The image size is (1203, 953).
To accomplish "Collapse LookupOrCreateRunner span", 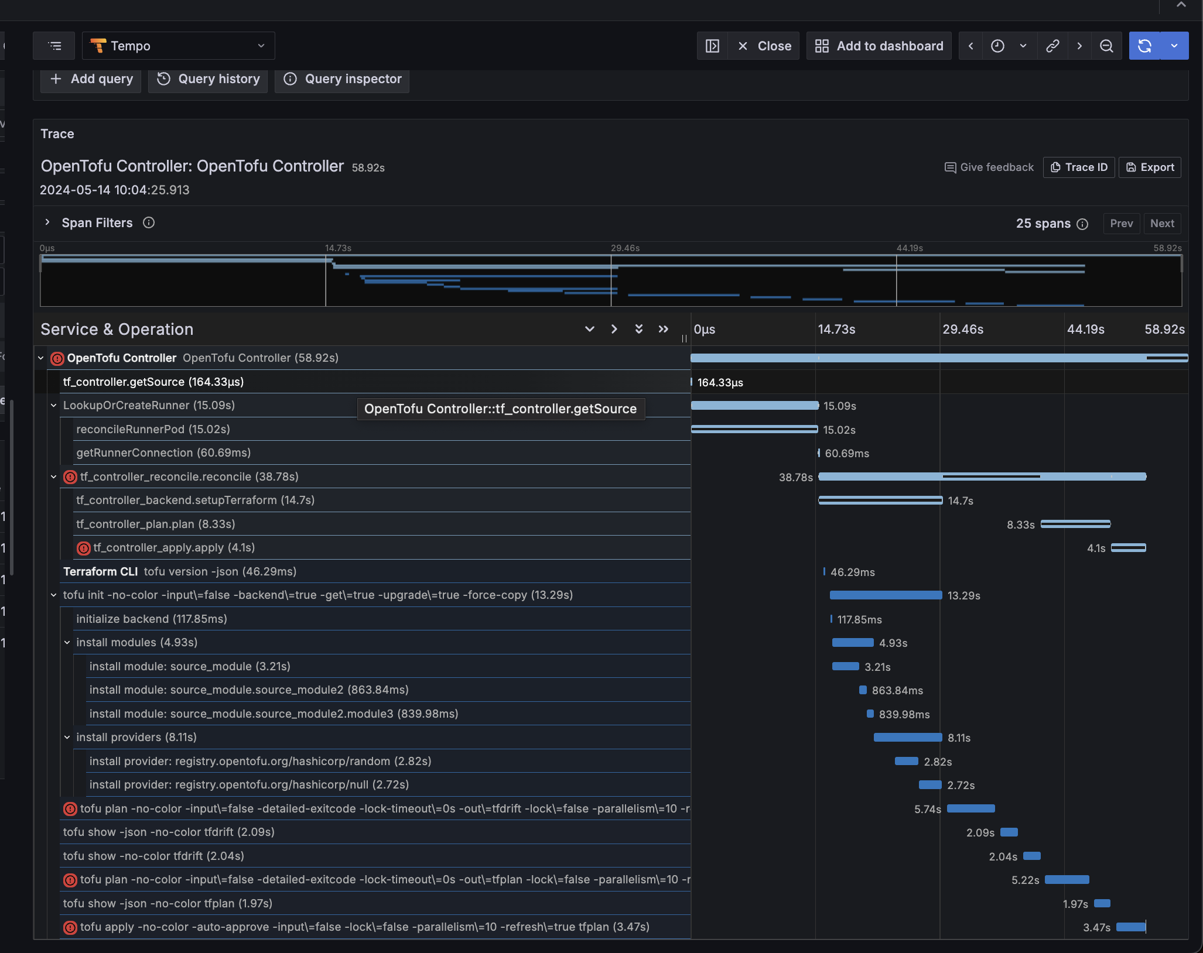I will point(54,405).
